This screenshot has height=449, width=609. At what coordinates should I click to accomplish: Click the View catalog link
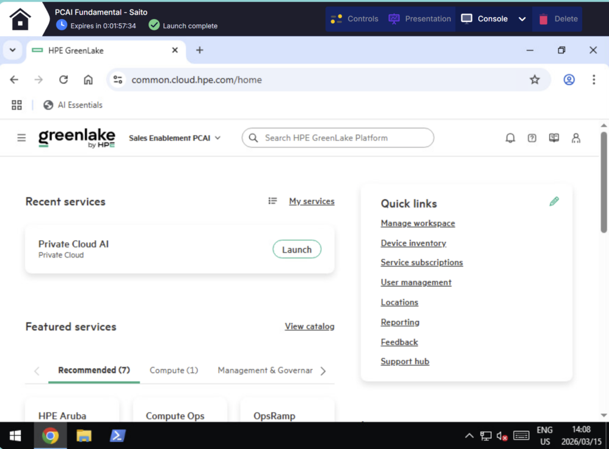(309, 326)
